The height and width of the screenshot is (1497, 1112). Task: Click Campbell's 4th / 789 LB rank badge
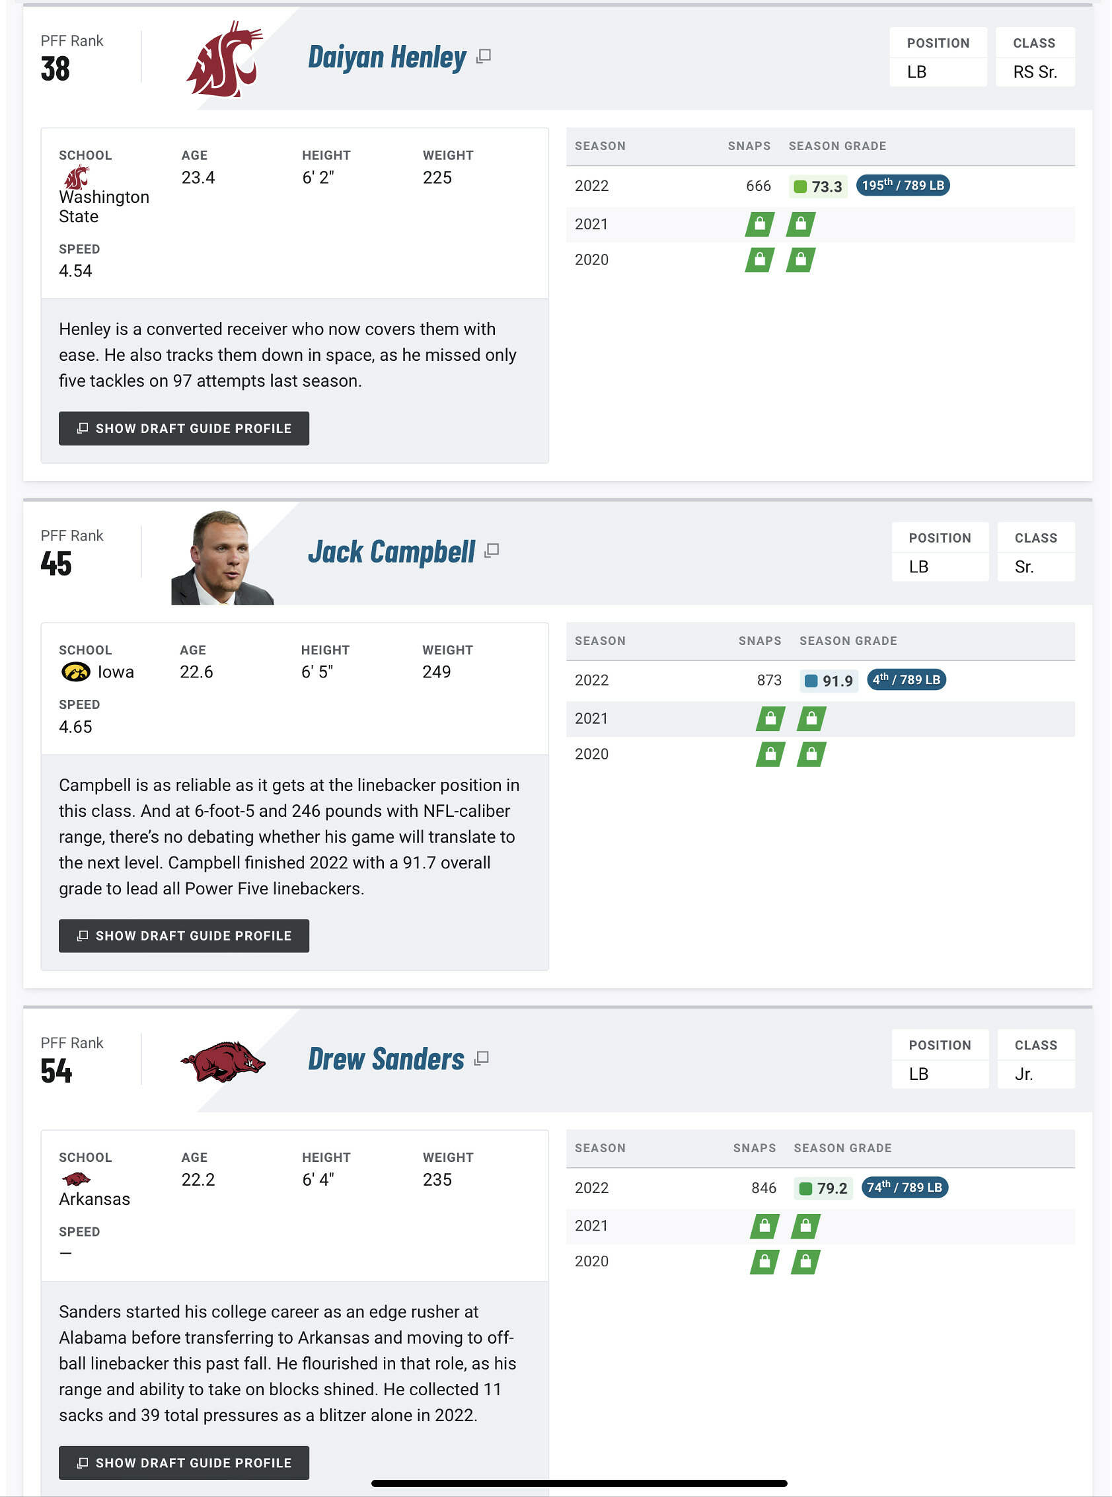(906, 679)
